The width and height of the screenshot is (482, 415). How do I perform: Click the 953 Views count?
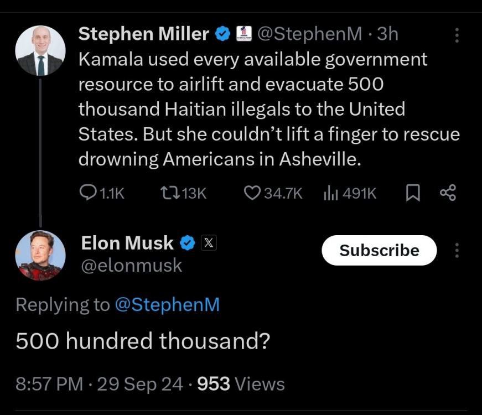(241, 383)
